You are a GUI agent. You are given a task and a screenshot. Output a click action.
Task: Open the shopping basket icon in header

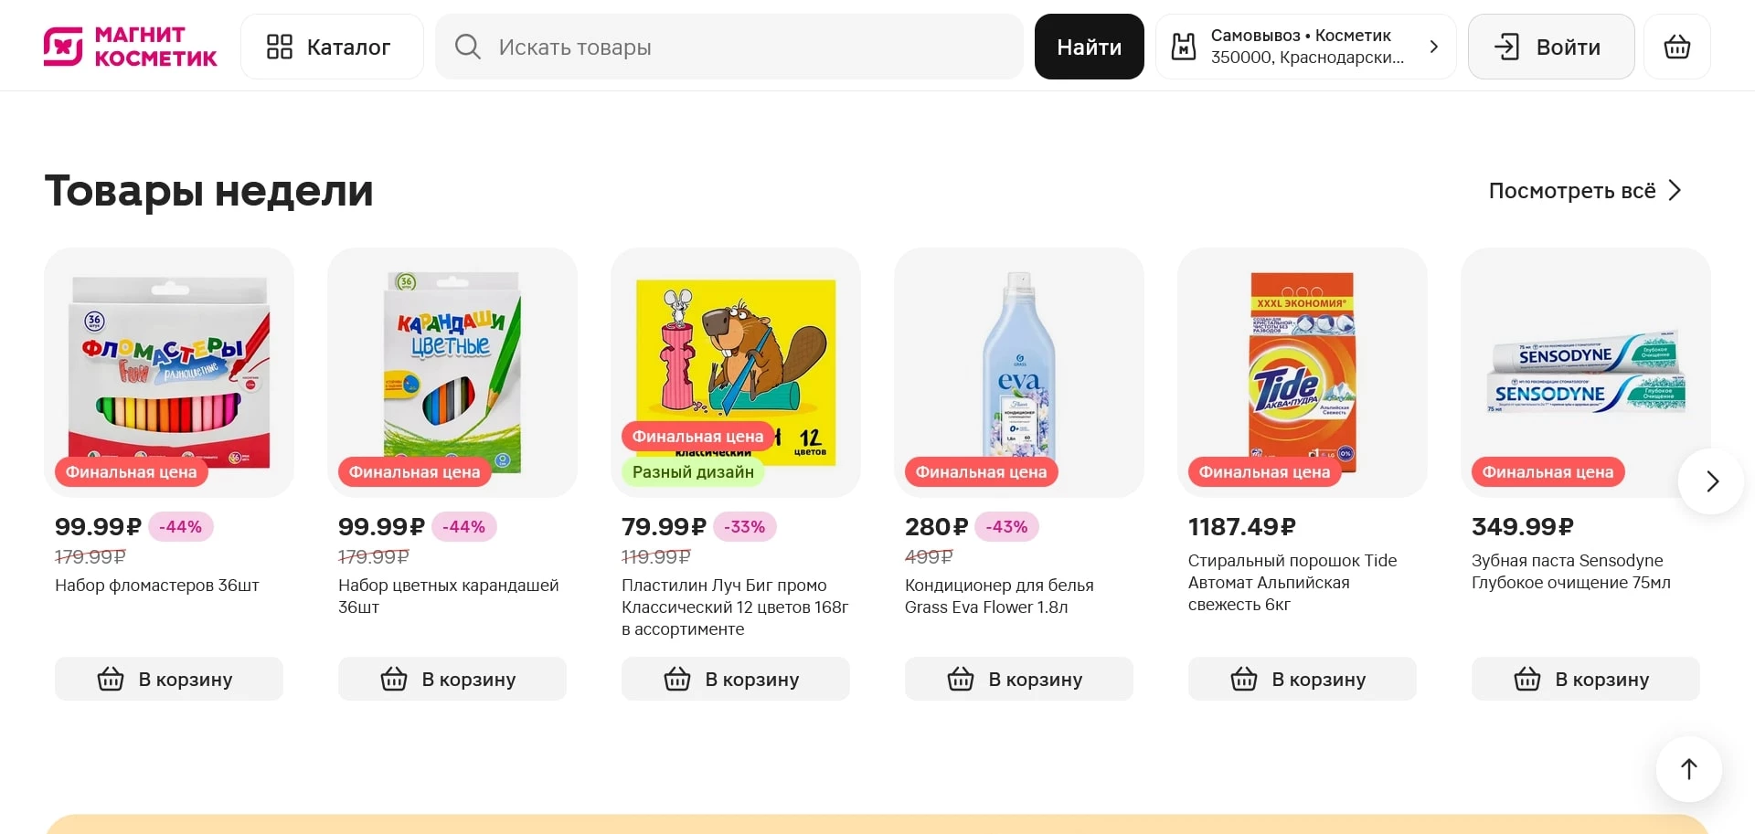tap(1676, 47)
